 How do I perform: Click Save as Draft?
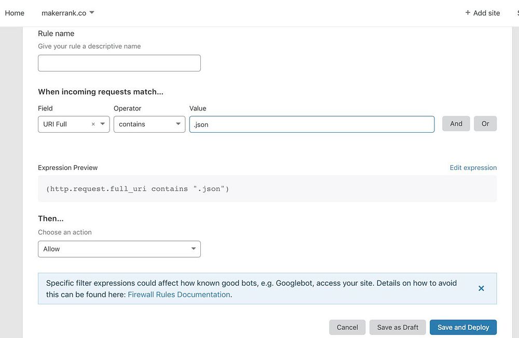point(398,327)
